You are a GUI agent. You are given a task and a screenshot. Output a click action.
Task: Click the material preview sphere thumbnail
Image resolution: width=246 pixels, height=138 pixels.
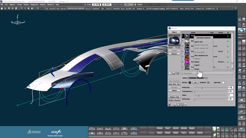coord(174,41)
